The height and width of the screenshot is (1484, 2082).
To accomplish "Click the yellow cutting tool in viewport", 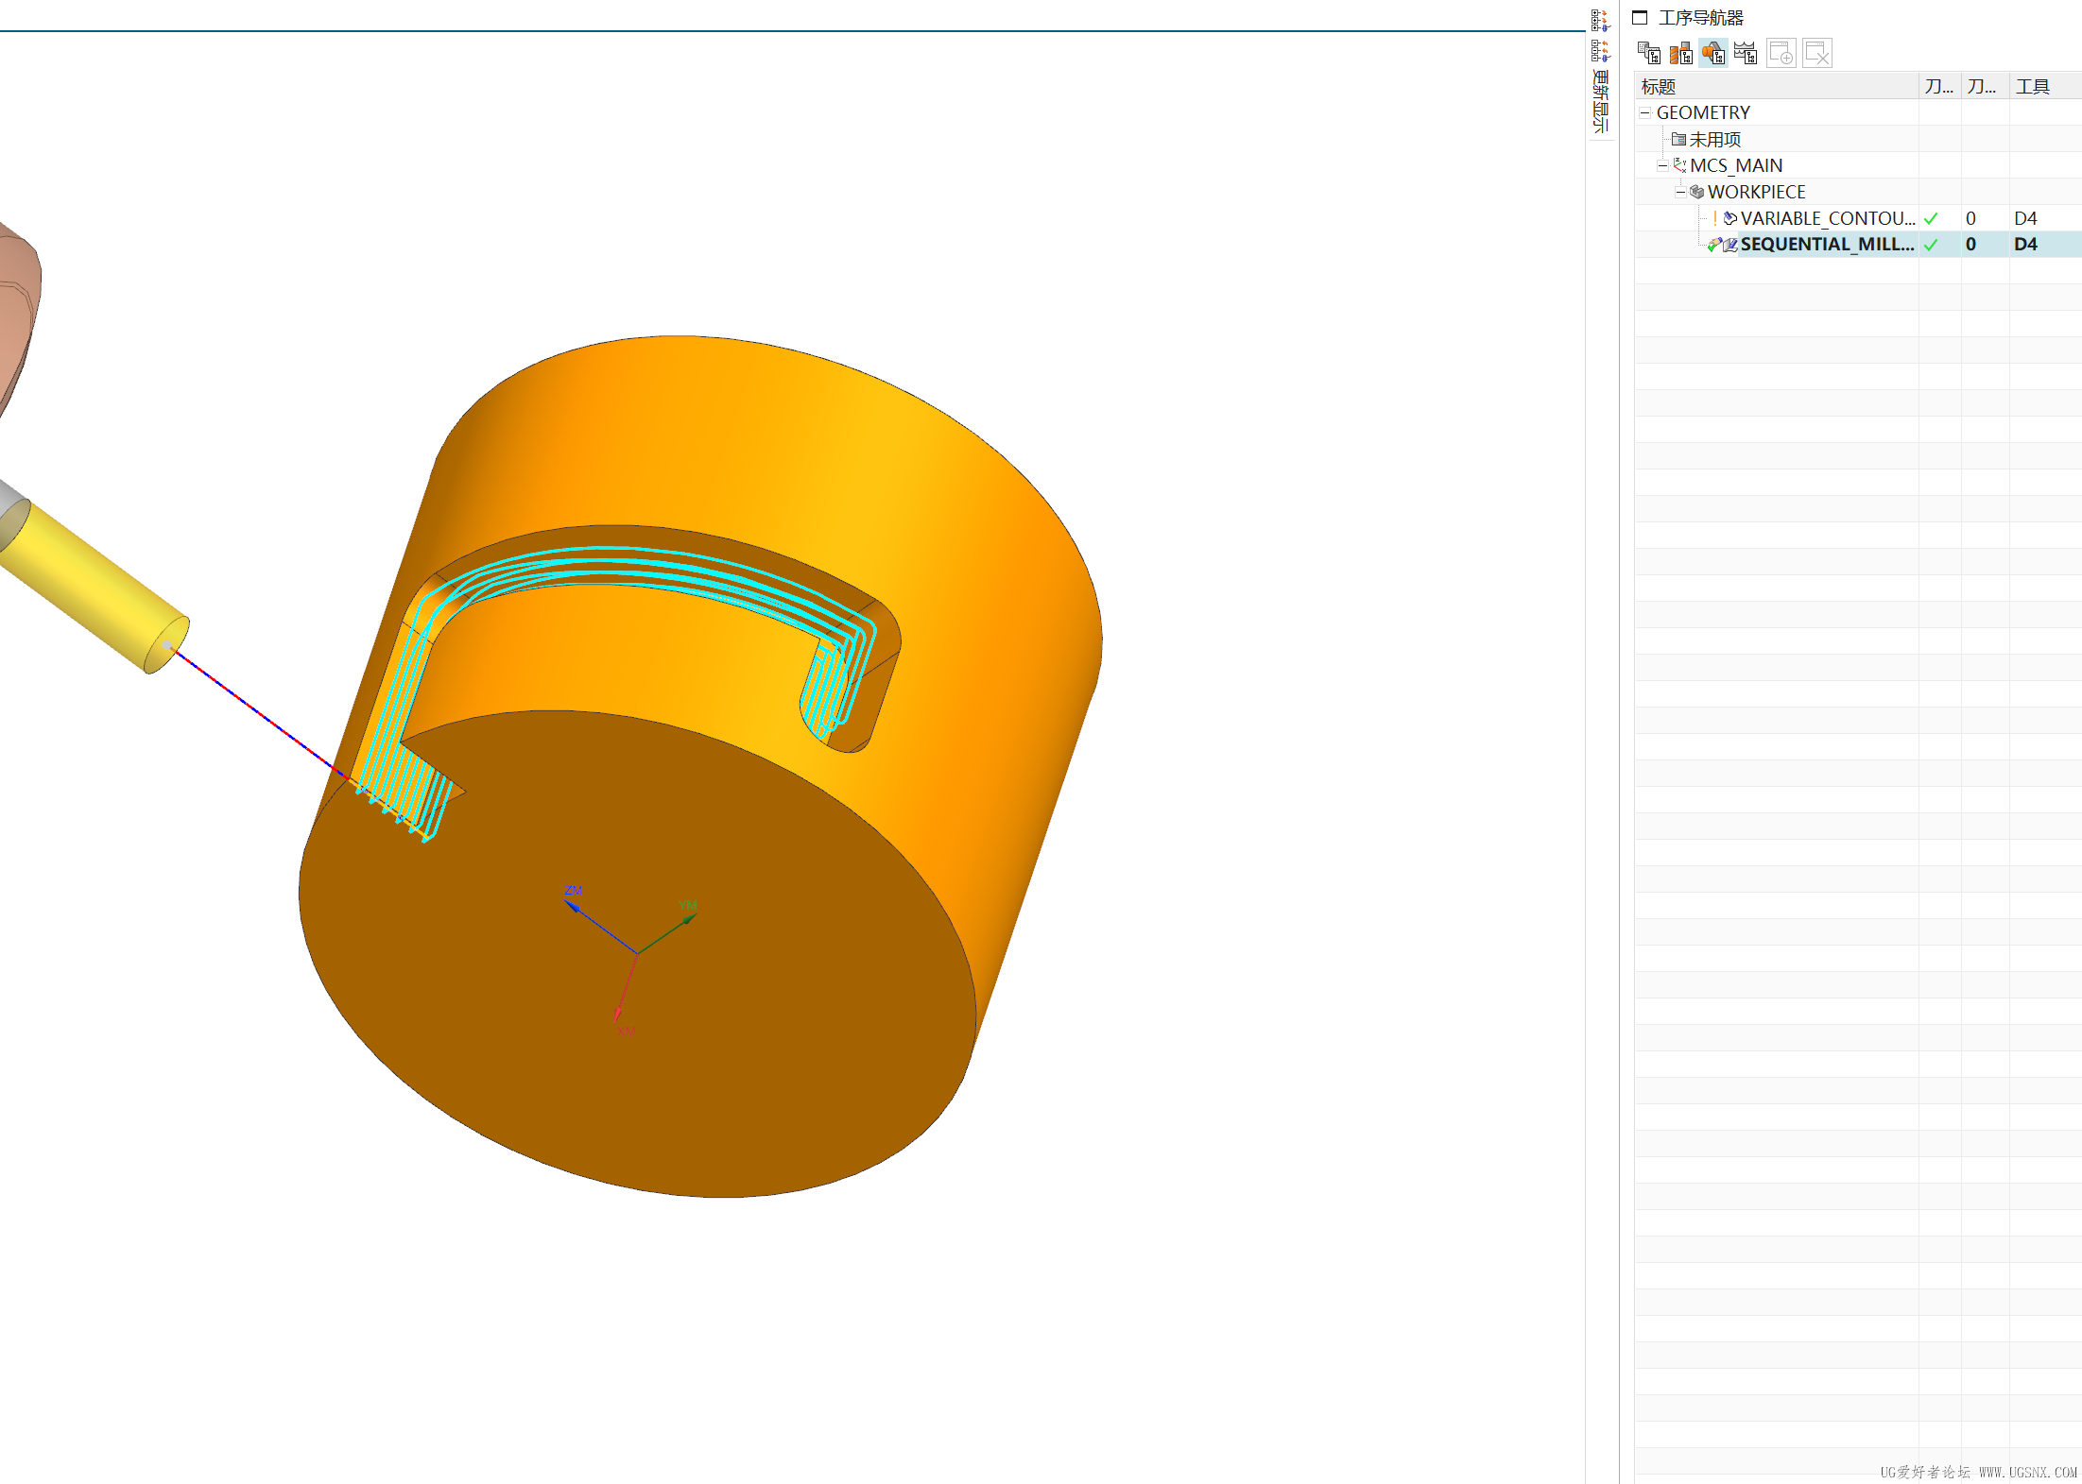I will point(95,586).
